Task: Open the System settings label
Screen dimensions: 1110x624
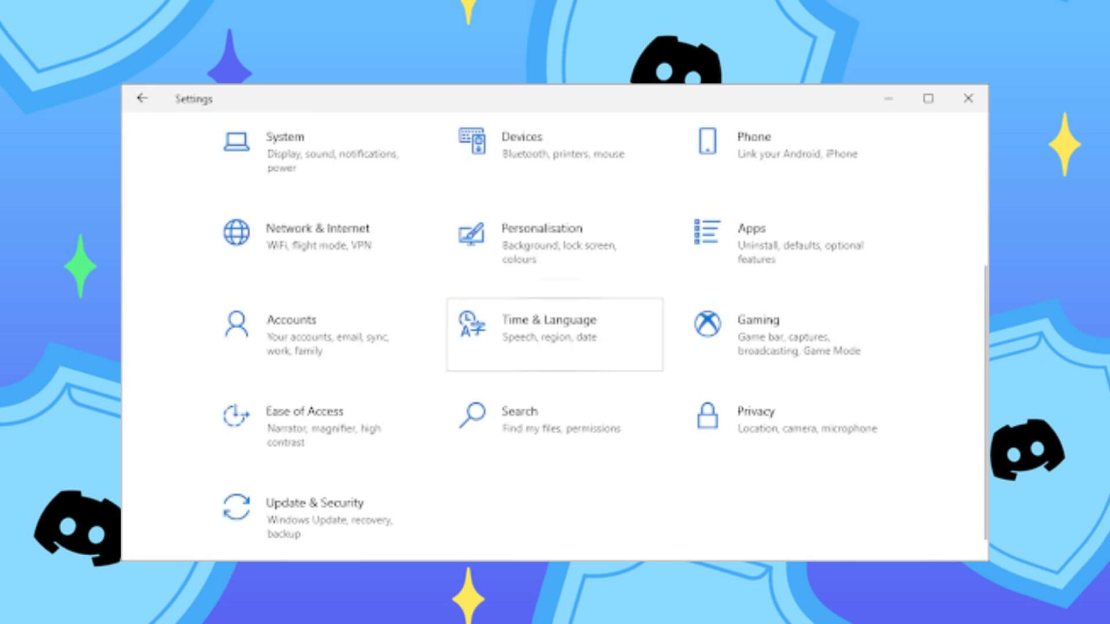Action: pos(285,137)
